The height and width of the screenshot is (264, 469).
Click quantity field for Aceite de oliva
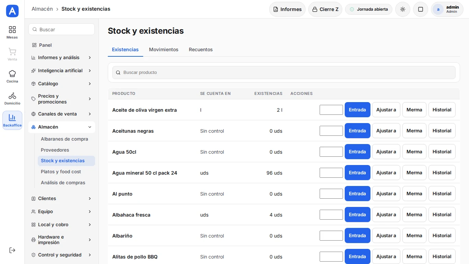pos(331,110)
